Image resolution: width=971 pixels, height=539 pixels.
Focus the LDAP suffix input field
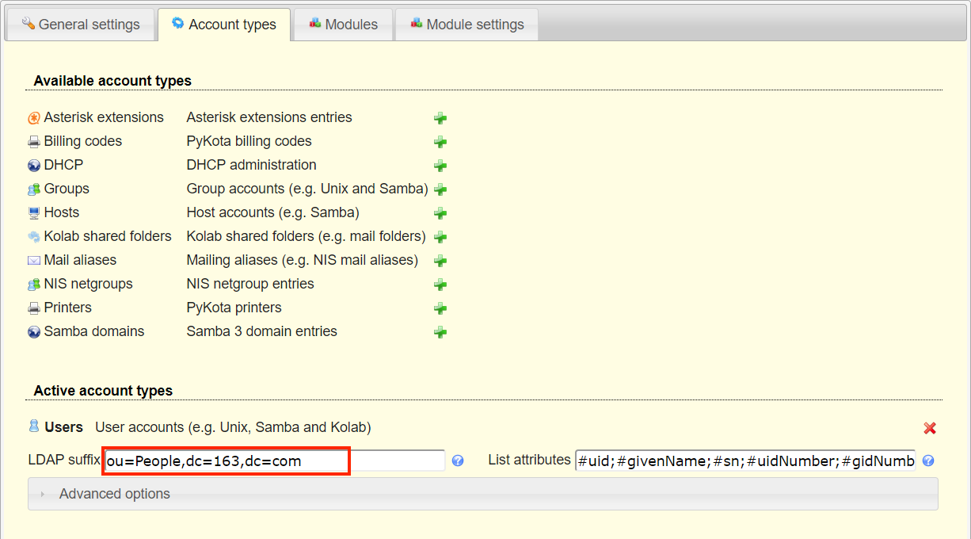275,461
